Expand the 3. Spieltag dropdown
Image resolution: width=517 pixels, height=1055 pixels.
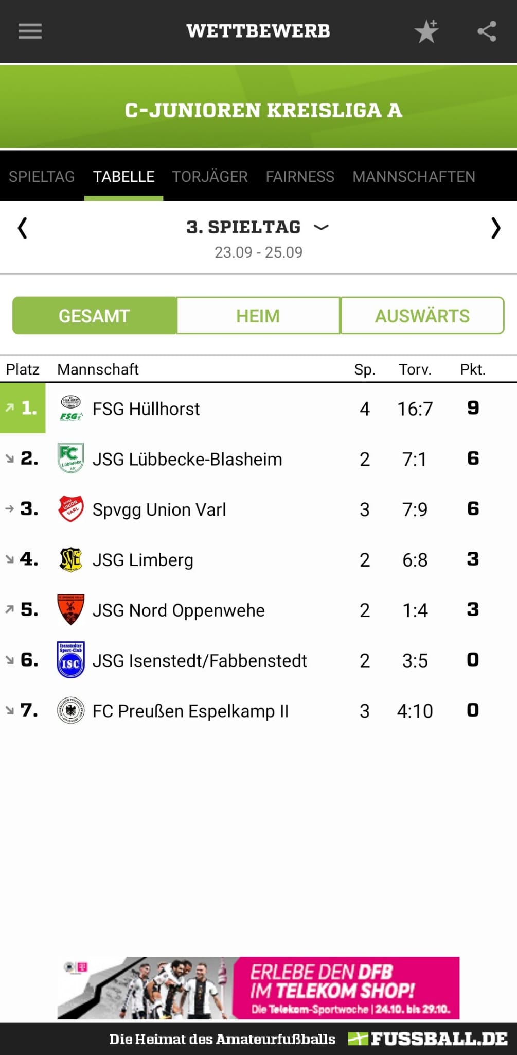pos(258,227)
